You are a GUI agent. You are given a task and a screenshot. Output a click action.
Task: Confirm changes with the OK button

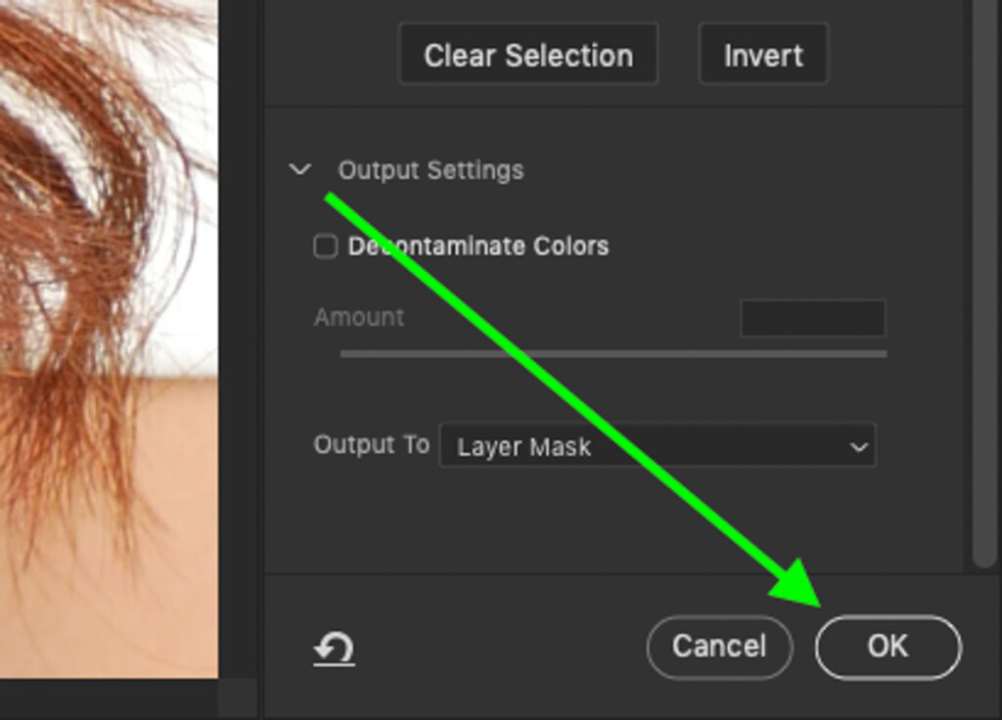click(888, 647)
